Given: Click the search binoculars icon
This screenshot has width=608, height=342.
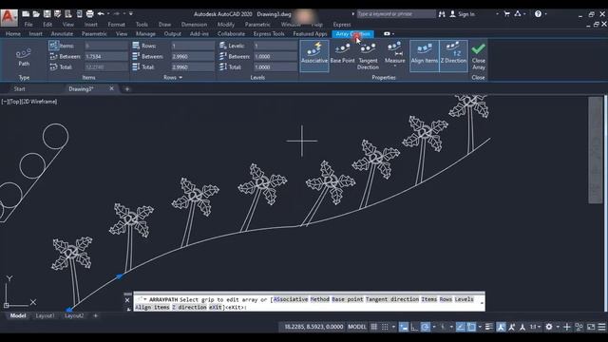Looking at the screenshot, I should (442, 14).
